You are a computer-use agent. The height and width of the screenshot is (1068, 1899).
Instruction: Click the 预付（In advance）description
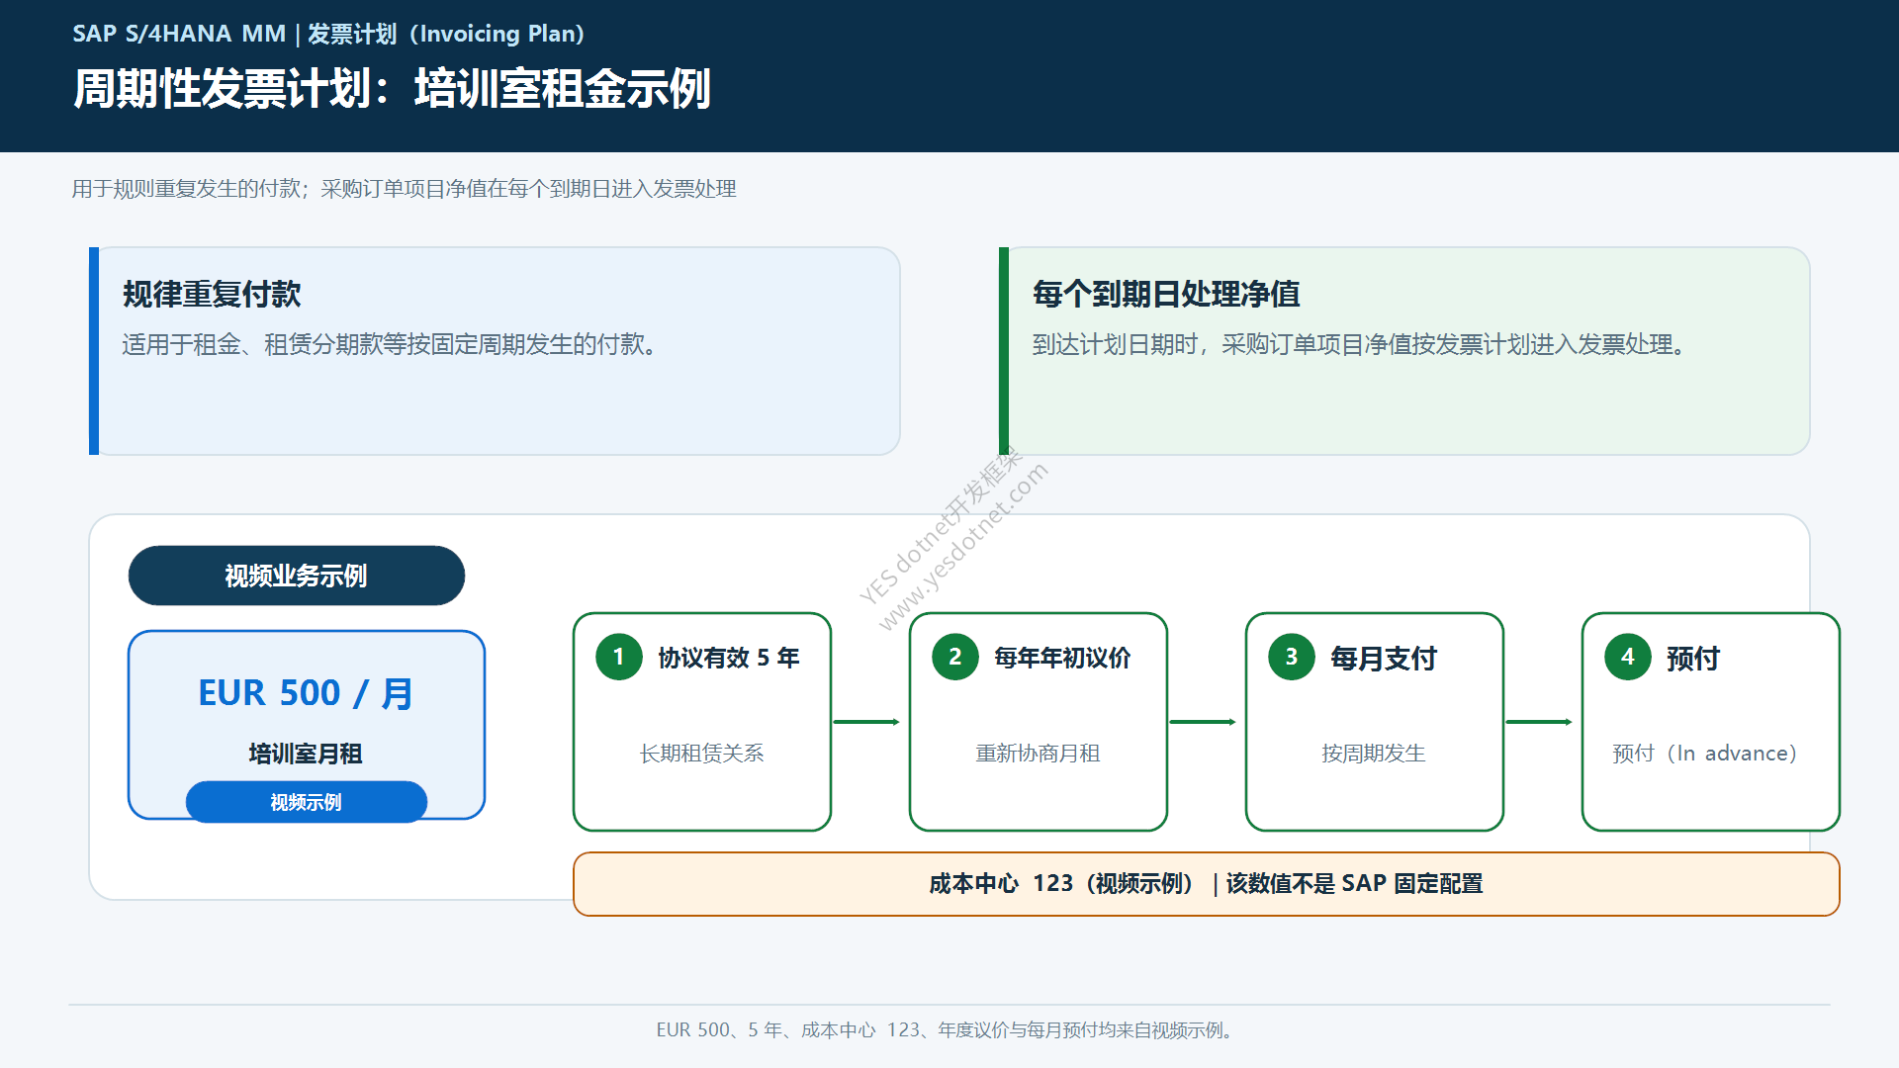[1704, 754]
